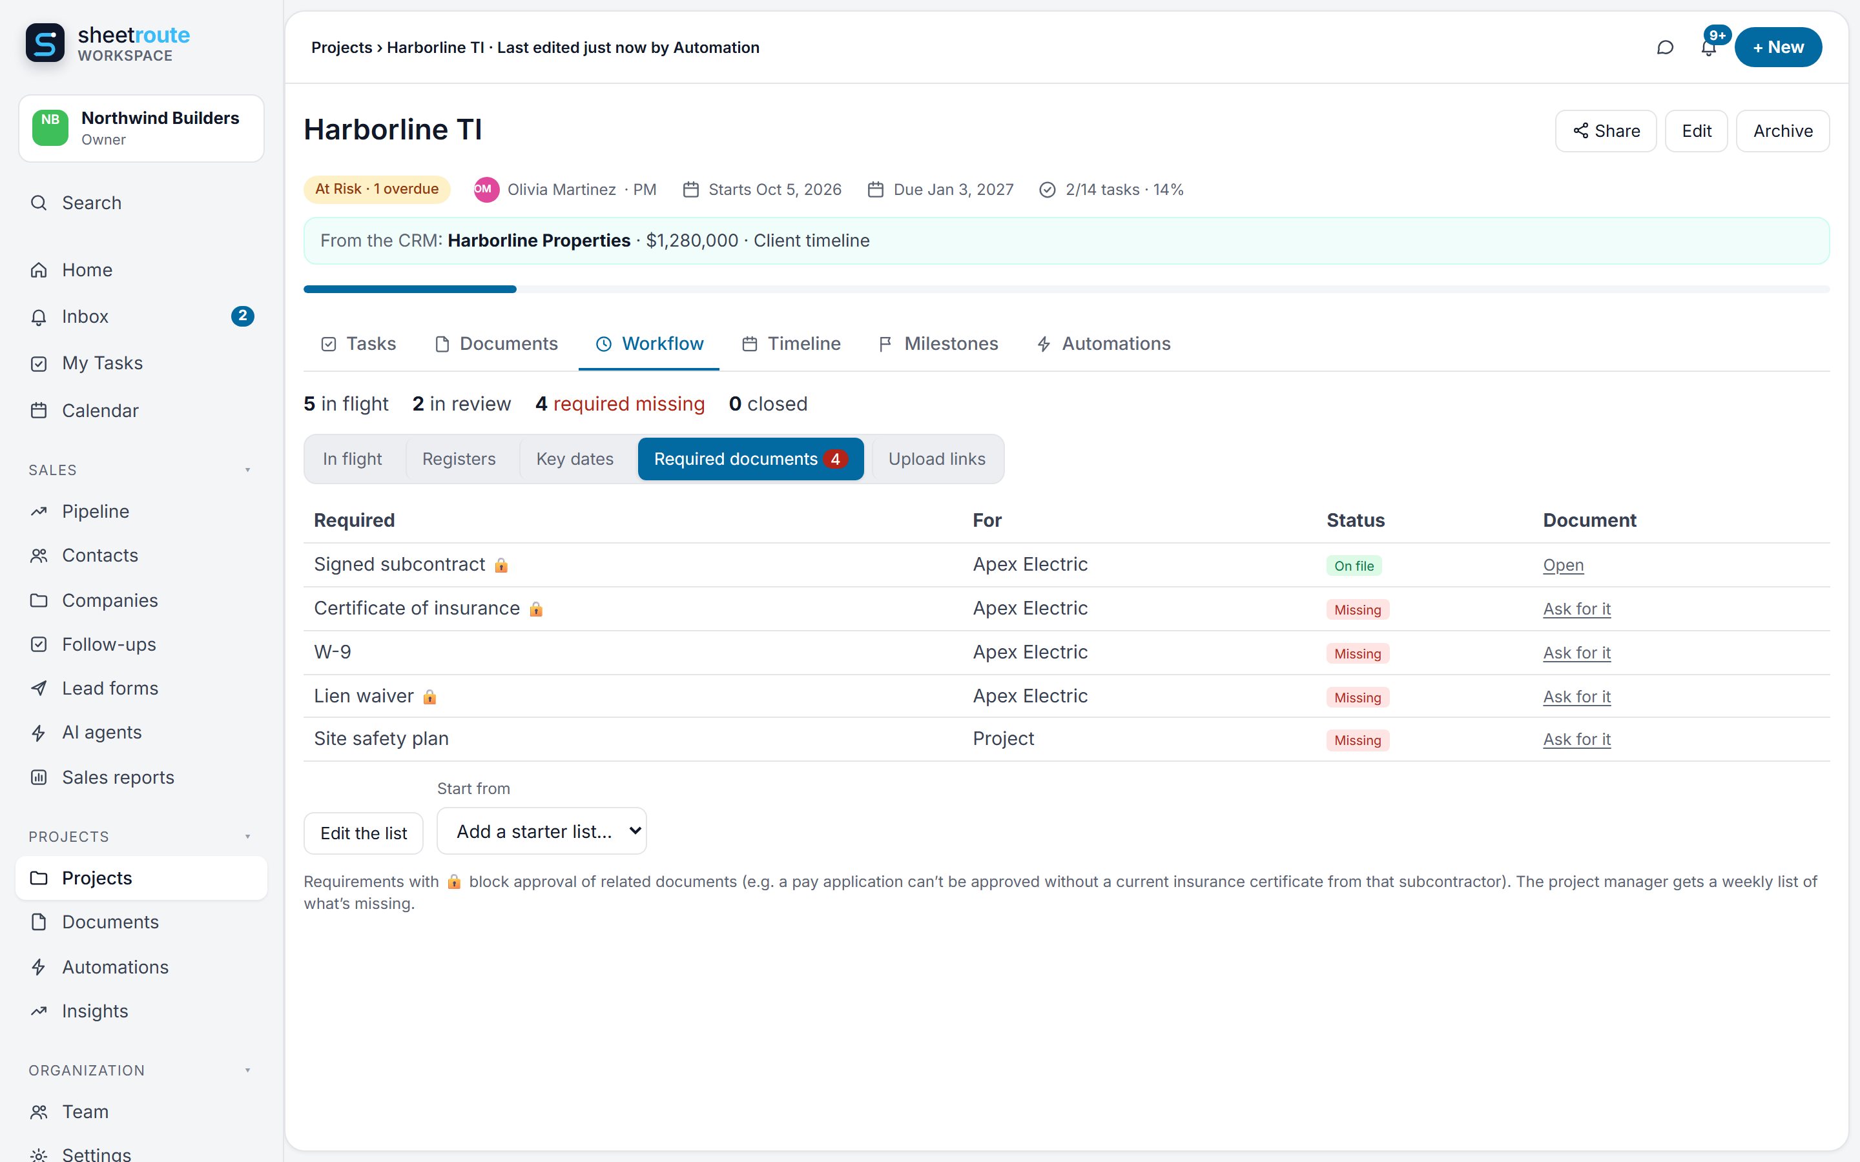Screen dimensions: 1860x1162
Task: Open the project Automations tab
Action: (1104, 343)
